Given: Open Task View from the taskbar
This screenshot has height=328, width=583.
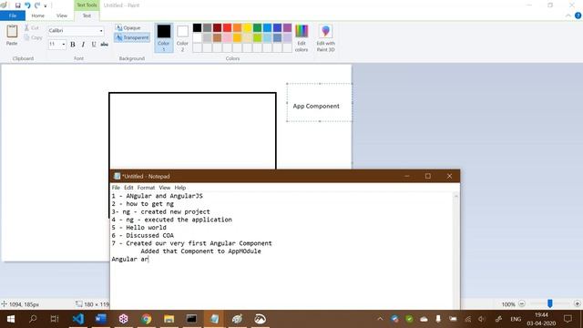Looking at the screenshot, I should point(55,319).
